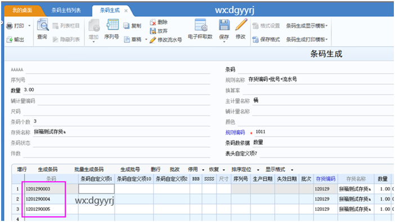
Task: Click the 批改 button
Action: point(174,169)
